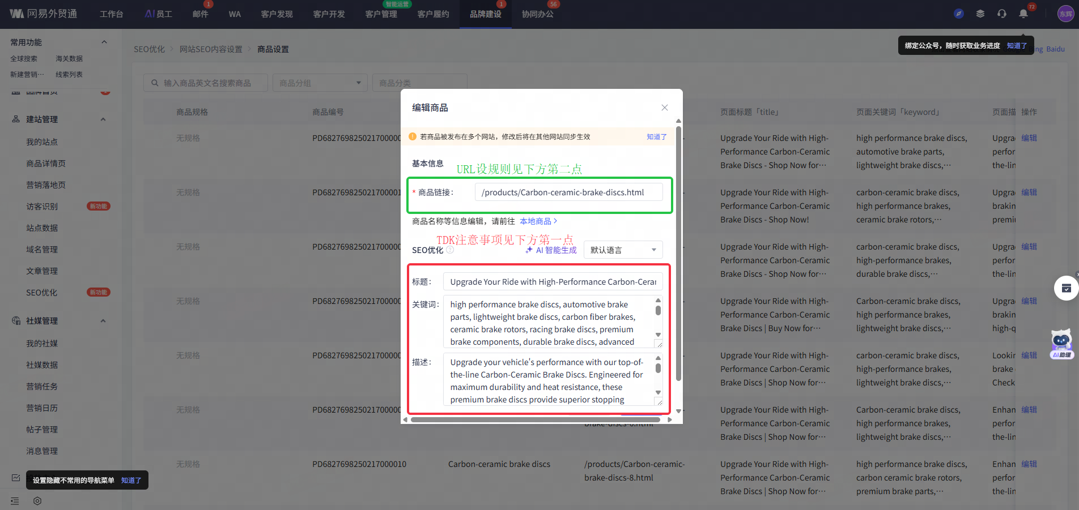Dismiss the sync notice via 知道了
The height and width of the screenshot is (510, 1079).
tap(656, 137)
